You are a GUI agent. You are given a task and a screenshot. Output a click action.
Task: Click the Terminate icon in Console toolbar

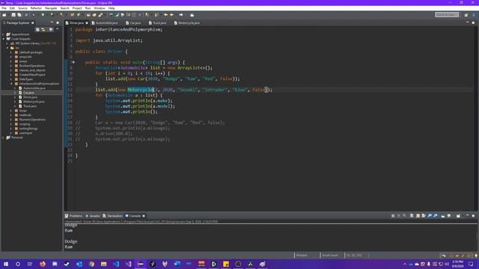[393, 216]
